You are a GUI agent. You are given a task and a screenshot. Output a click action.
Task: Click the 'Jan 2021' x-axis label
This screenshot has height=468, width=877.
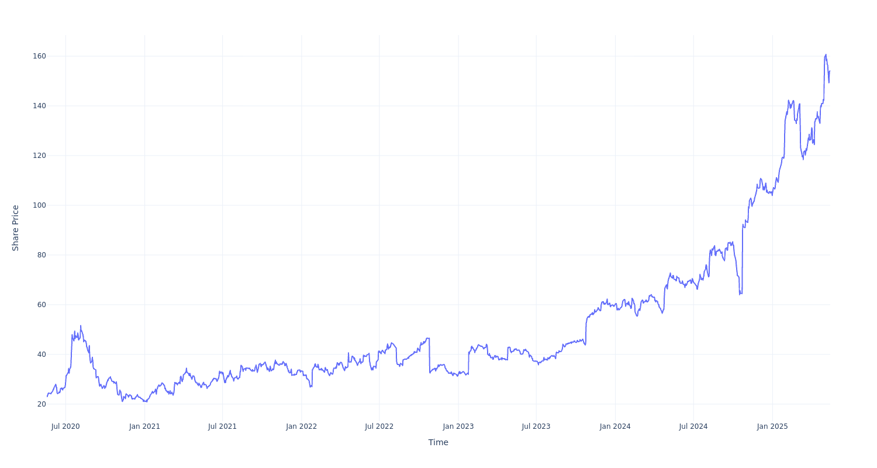click(144, 426)
